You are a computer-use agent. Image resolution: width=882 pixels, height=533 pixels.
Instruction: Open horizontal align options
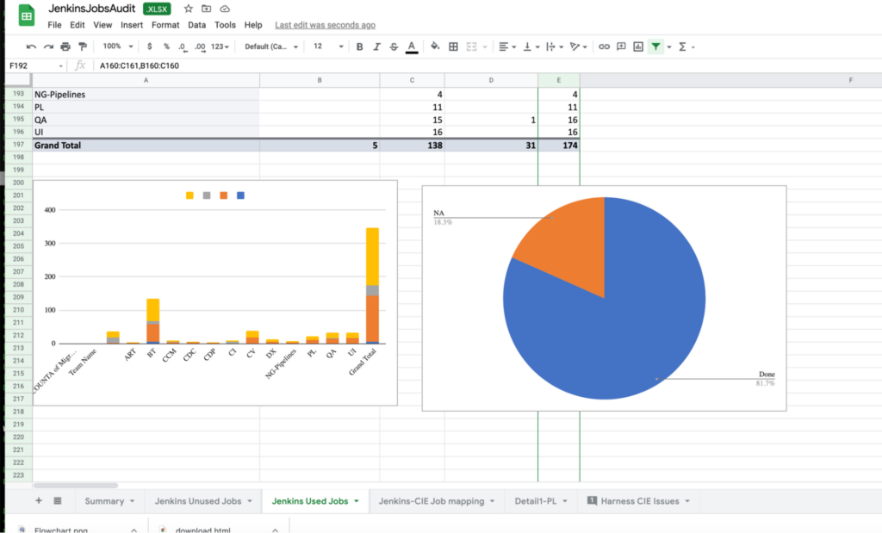(506, 46)
